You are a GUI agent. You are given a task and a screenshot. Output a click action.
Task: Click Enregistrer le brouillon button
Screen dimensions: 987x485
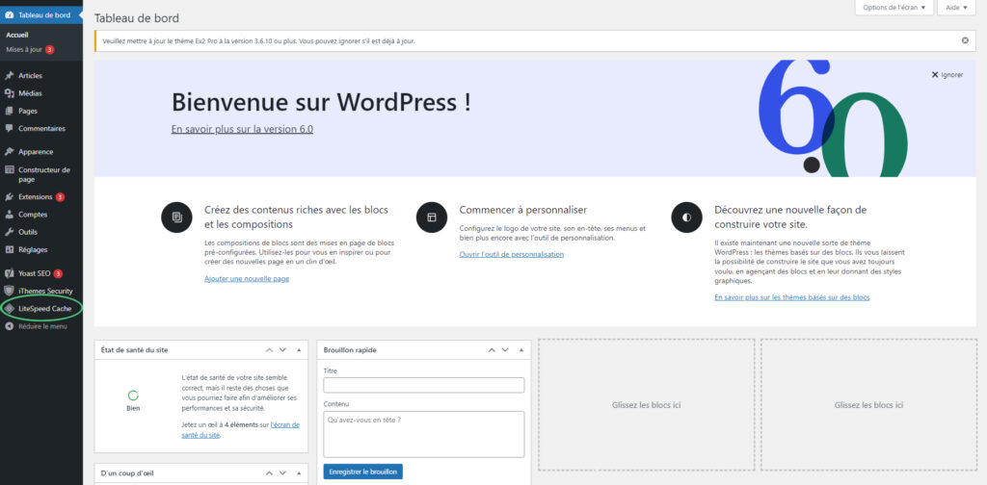click(x=363, y=472)
